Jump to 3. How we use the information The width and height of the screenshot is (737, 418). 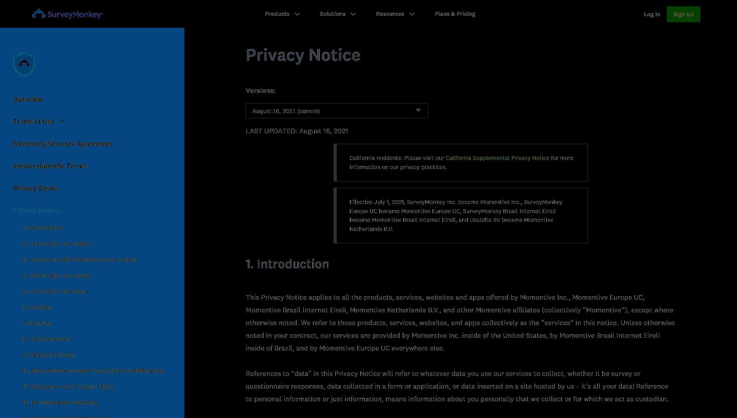[x=80, y=260]
